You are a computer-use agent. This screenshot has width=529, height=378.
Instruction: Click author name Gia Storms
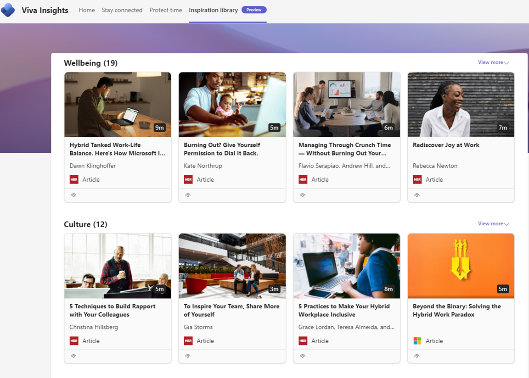(198, 327)
